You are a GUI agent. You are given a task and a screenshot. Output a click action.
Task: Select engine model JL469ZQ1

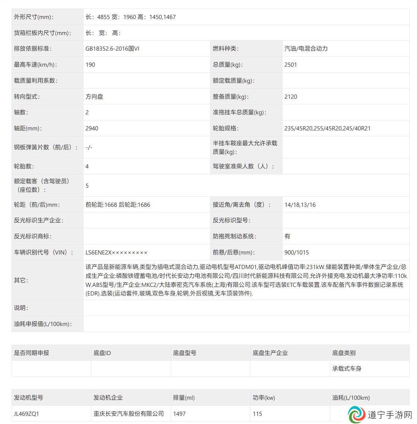click(26, 414)
